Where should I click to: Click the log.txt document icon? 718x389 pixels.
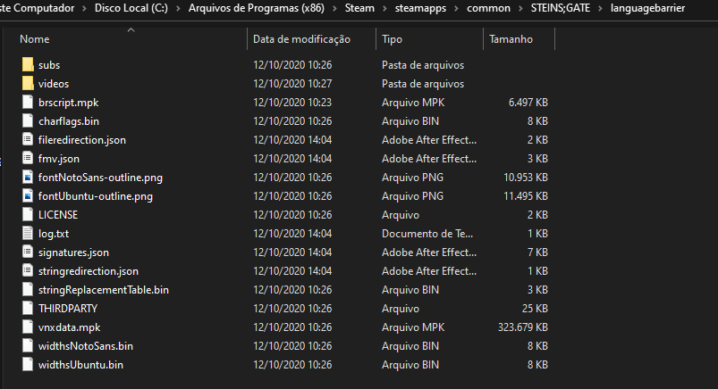(28, 233)
